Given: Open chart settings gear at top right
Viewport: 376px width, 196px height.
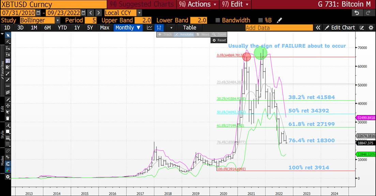Looking at the screenshot, I should pos(371,28).
